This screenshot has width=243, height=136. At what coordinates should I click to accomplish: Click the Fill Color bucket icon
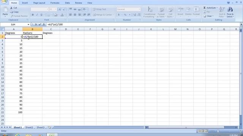pyautogui.click(x=56, y=15)
